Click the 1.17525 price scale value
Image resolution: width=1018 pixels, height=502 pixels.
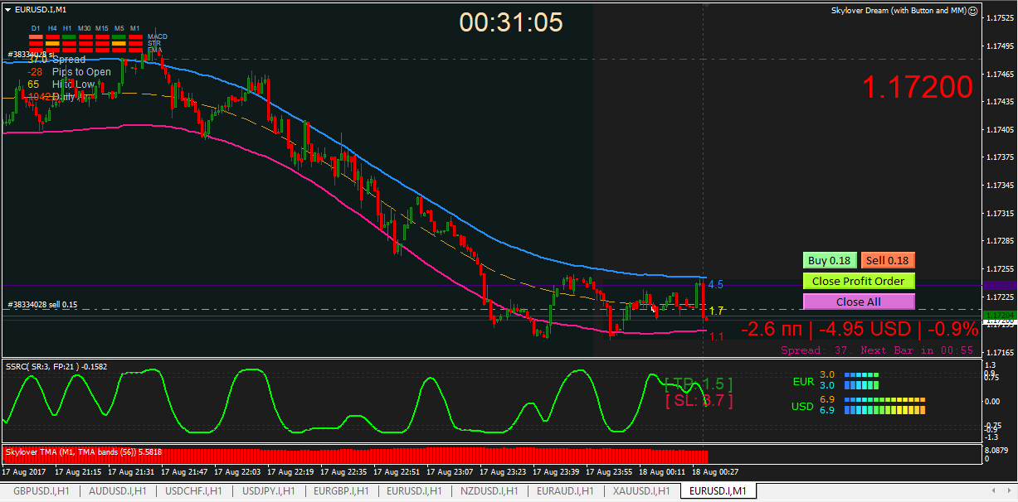[999, 17]
